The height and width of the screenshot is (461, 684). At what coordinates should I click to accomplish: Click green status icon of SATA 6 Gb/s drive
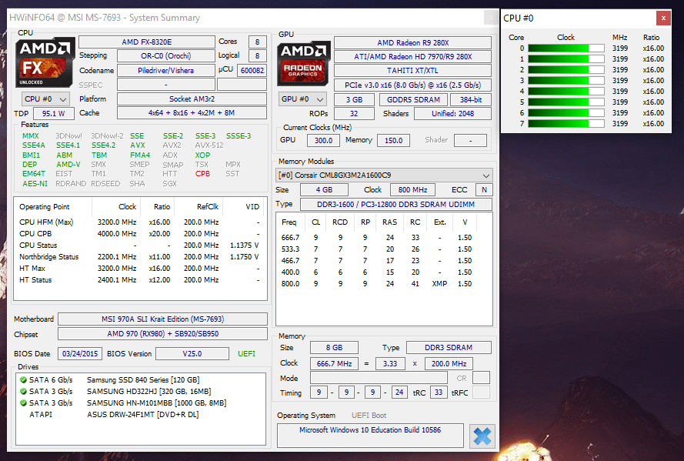click(x=23, y=380)
